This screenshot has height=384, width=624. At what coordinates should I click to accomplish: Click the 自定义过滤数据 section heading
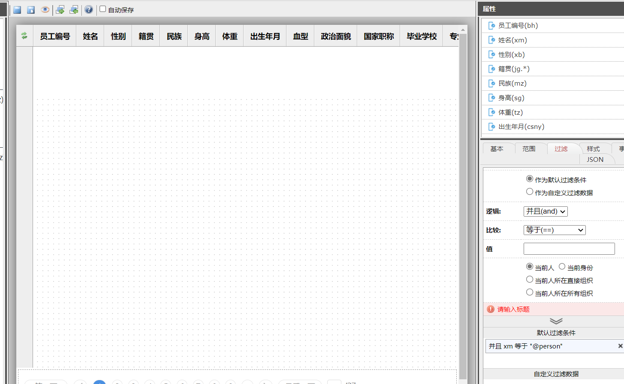[556, 374]
